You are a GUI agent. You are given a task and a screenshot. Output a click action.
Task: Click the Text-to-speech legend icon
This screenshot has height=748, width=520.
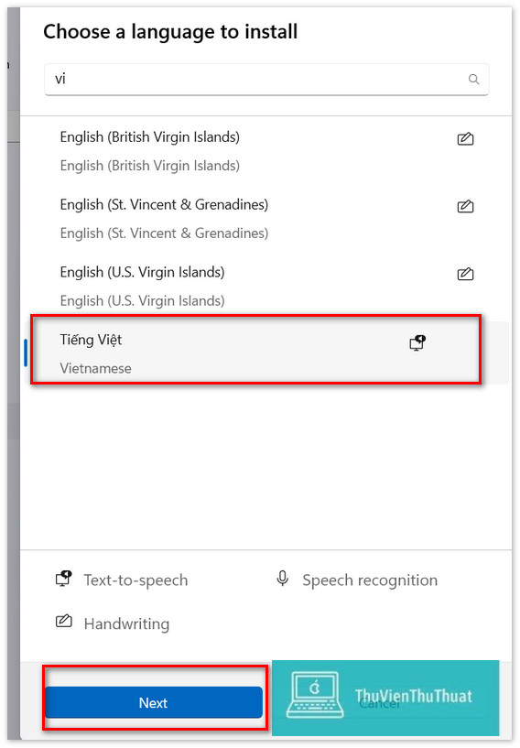(64, 579)
